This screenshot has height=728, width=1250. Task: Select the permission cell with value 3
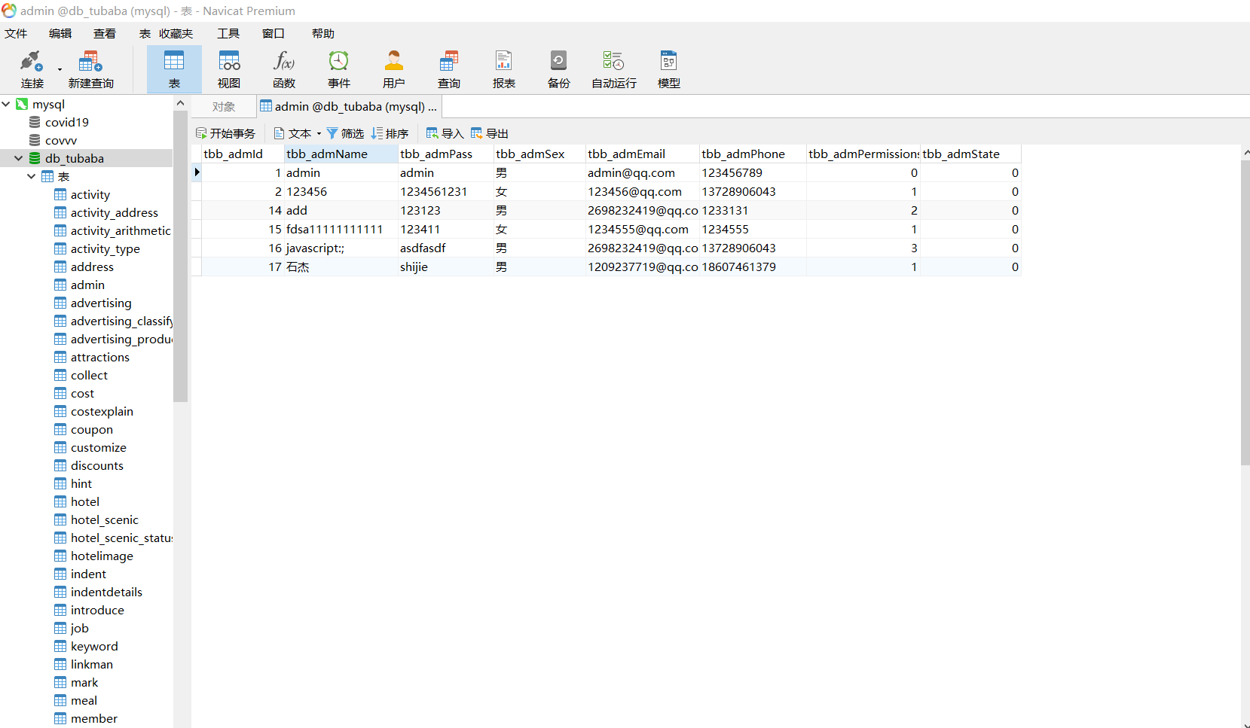coord(863,248)
